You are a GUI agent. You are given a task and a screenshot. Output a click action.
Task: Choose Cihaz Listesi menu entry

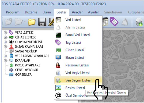[x=78, y=50]
